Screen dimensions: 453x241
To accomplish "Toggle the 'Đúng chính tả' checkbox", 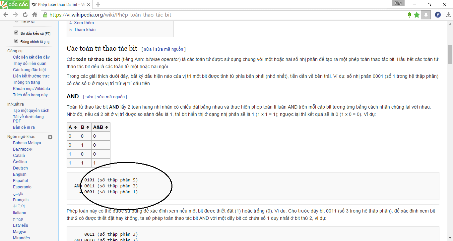I will 16,41.
